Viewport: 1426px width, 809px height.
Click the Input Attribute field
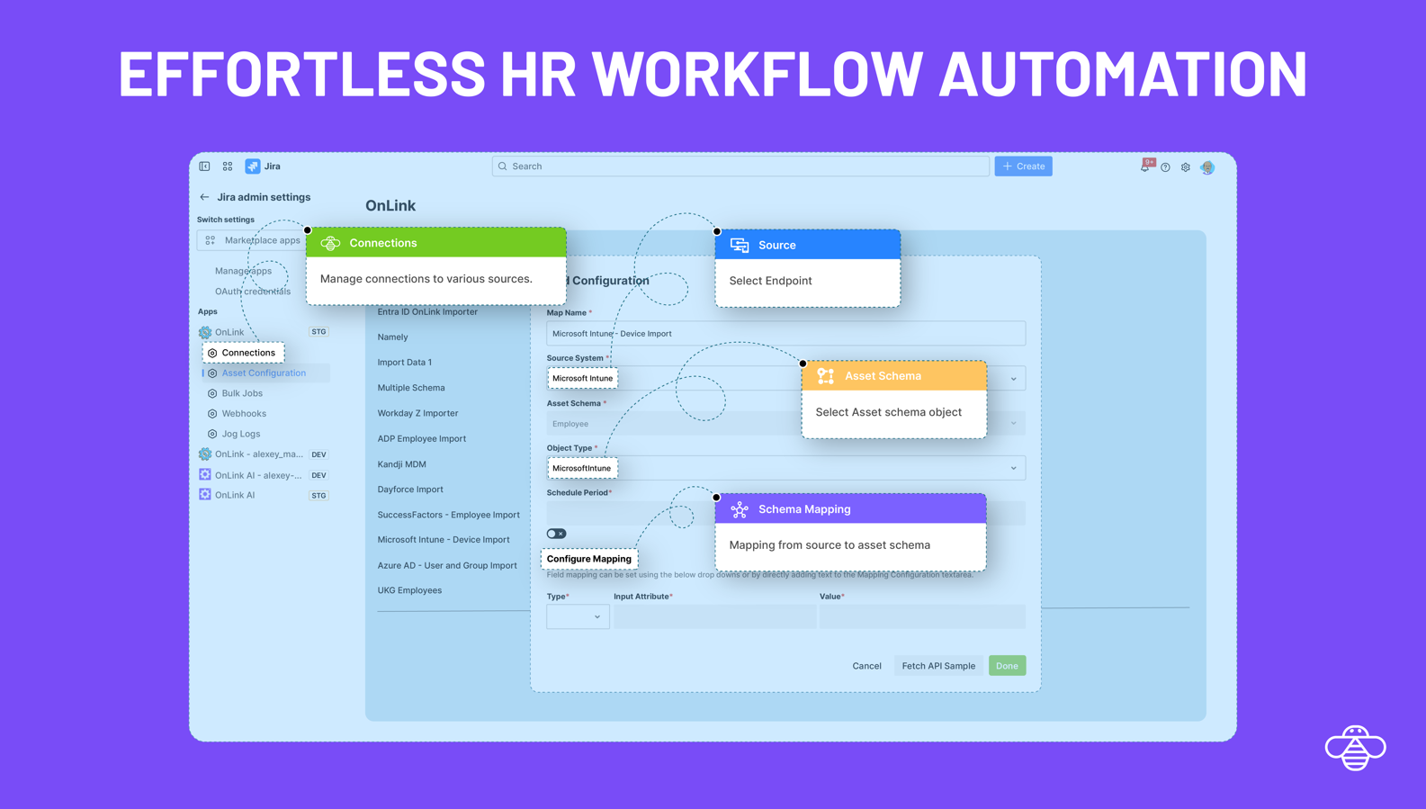tap(715, 616)
